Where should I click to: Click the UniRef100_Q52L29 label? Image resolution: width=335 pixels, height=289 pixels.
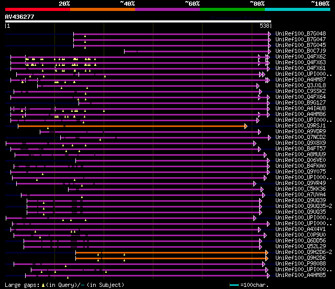click(x=300, y=247)
